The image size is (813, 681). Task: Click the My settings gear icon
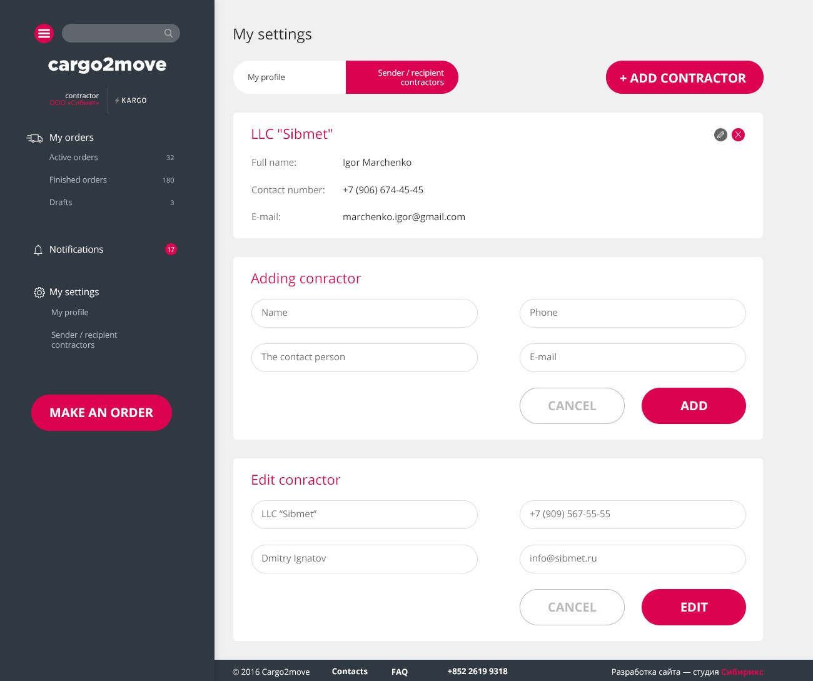pos(39,292)
